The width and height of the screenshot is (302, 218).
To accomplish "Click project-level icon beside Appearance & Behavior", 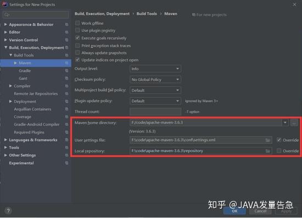I will [x=66, y=25].
